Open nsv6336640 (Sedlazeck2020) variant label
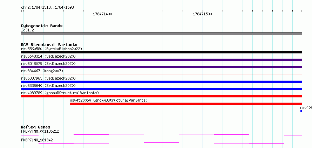This screenshot has height=148, width=312. tap(48, 86)
